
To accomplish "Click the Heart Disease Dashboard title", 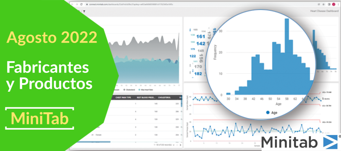I will pyautogui.click(x=324, y=11).
